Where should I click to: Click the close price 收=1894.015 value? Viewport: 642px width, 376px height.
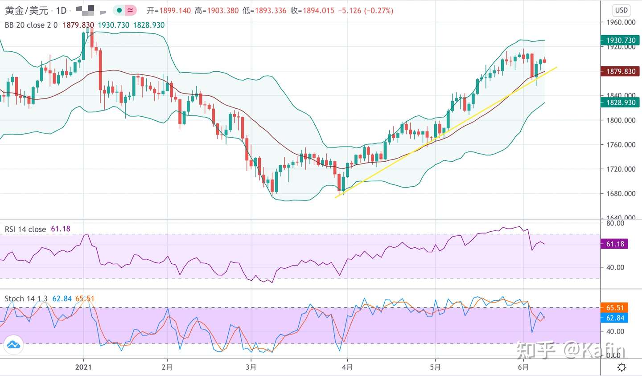[312, 10]
